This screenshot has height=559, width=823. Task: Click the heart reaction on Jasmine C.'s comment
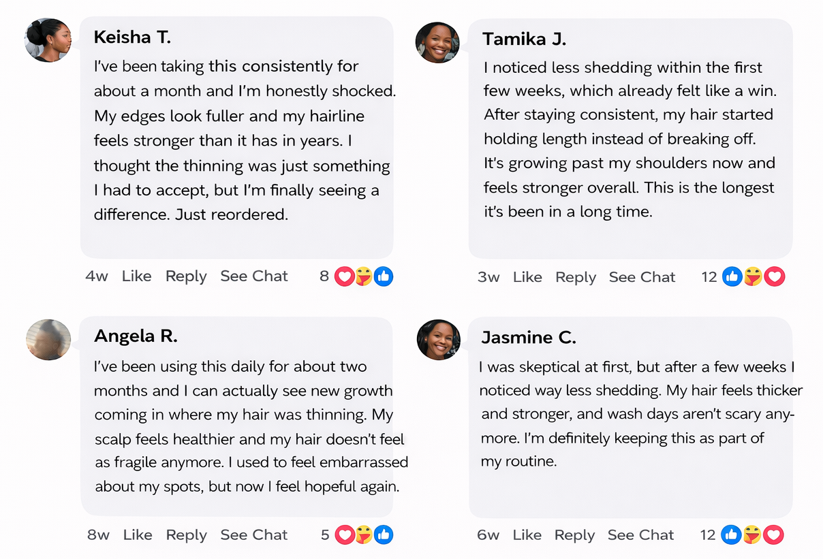click(x=773, y=535)
